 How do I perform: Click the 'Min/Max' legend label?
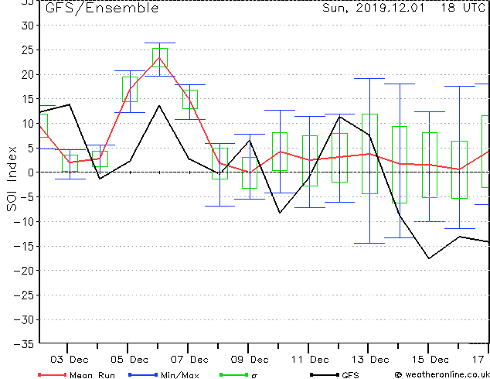pos(180,375)
